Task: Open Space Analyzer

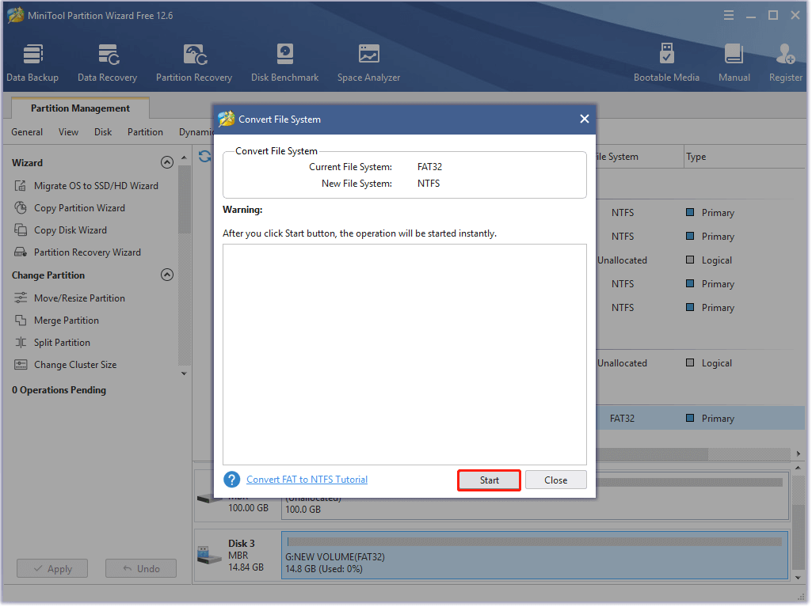Action: click(368, 63)
